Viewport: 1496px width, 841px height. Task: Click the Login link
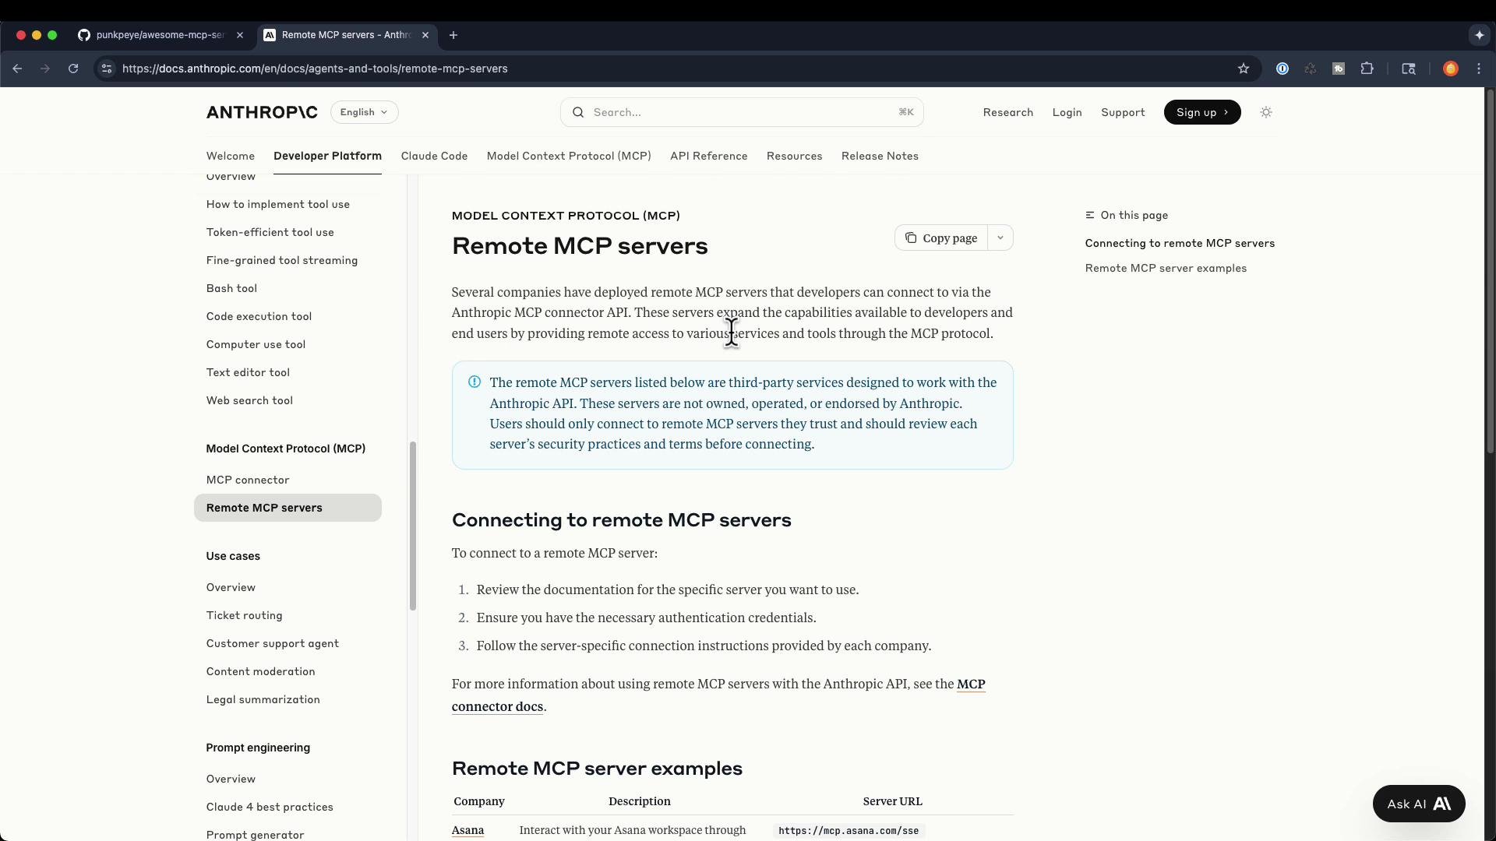pyautogui.click(x=1067, y=112)
